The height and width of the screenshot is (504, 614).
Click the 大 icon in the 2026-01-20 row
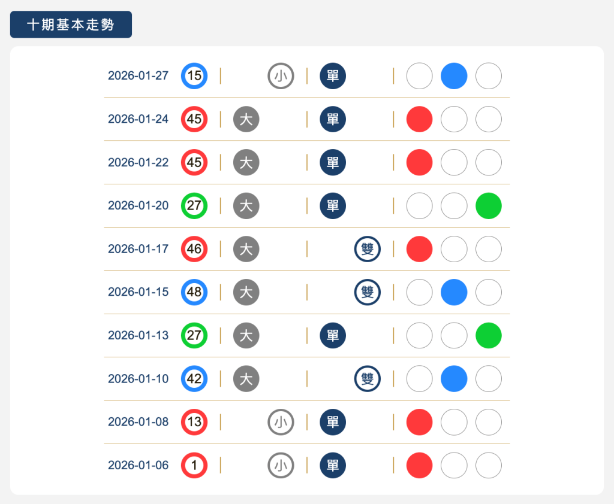[246, 205]
